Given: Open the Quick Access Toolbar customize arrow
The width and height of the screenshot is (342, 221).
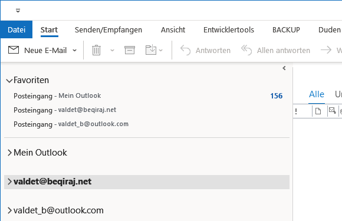Looking at the screenshot, I should 18,11.
